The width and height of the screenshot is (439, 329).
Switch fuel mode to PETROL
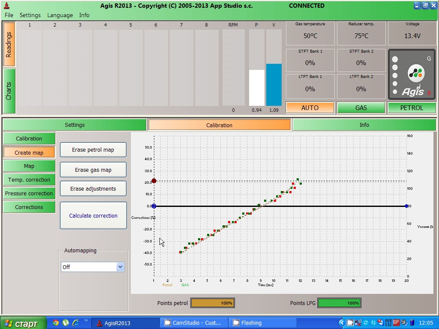412,108
